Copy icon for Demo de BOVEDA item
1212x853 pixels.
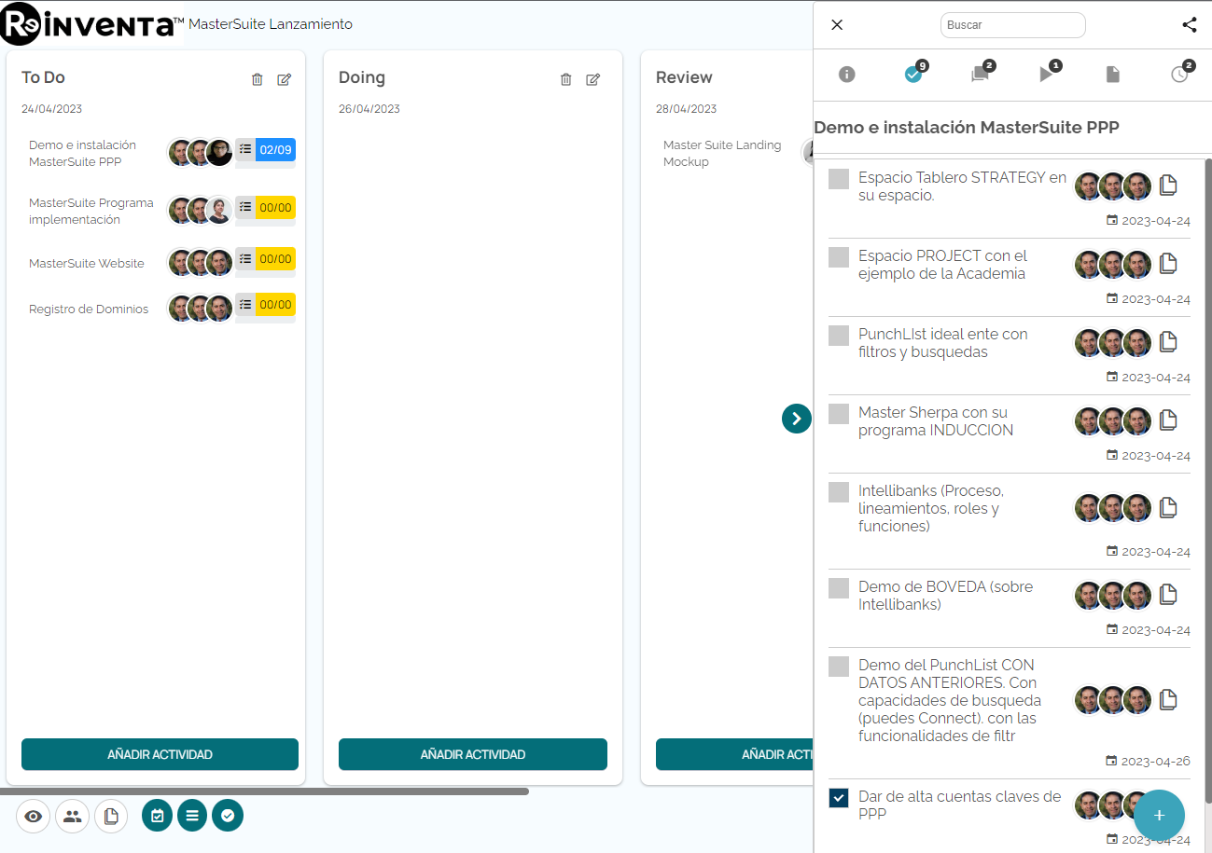point(1168,595)
